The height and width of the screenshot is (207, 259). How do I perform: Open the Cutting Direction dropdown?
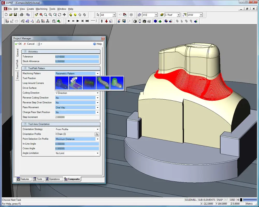tap(98, 93)
